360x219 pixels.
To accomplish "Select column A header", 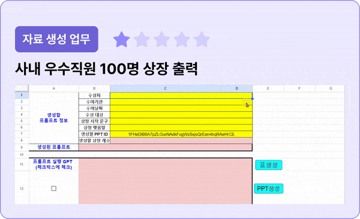I will (x=54, y=89).
